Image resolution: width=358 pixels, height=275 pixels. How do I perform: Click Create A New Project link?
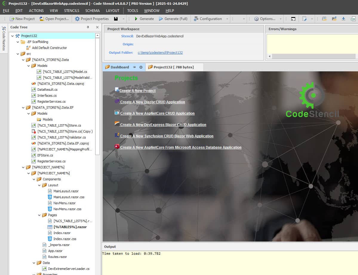137,91
